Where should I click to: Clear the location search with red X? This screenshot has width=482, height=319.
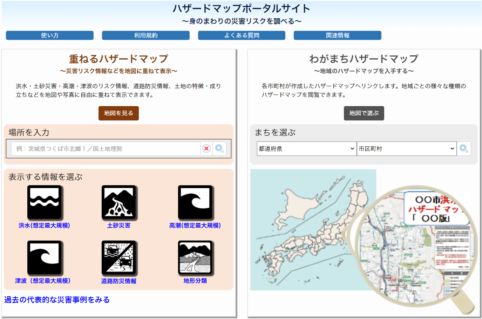pyautogui.click(x=206, y=149)
